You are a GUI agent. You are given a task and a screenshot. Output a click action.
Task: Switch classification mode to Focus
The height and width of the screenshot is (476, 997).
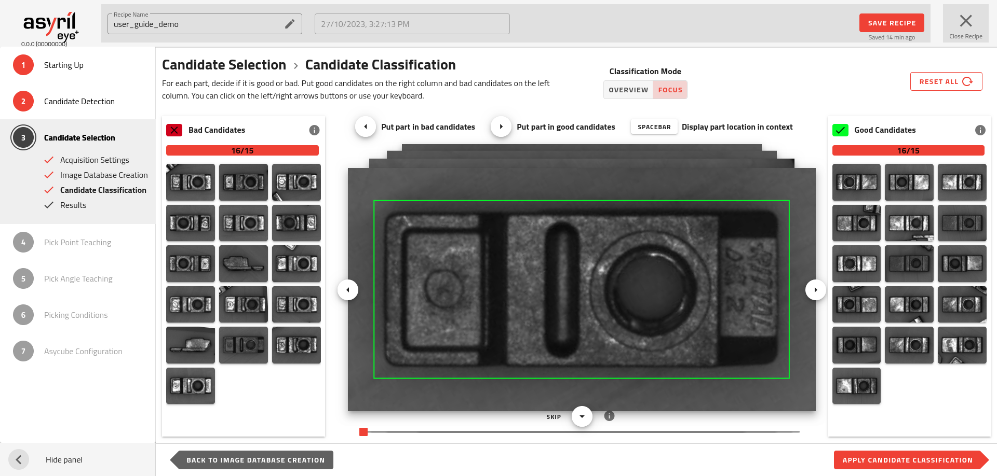click(670, 90)
